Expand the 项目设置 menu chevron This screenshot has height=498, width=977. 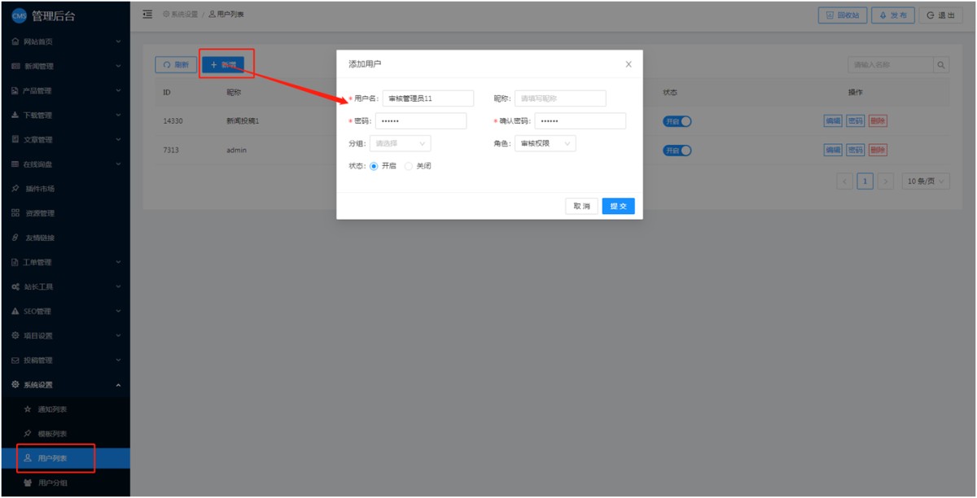(x=118, y=335)
